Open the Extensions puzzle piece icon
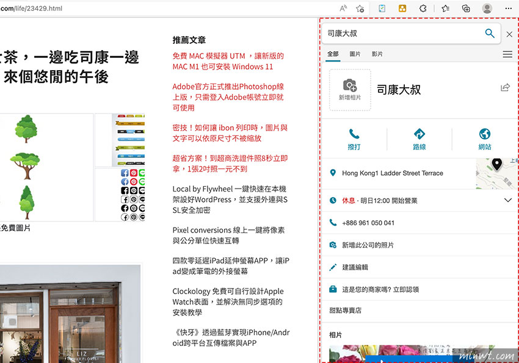The height and width of the screenshot is (363, 519). coord(423,9)
